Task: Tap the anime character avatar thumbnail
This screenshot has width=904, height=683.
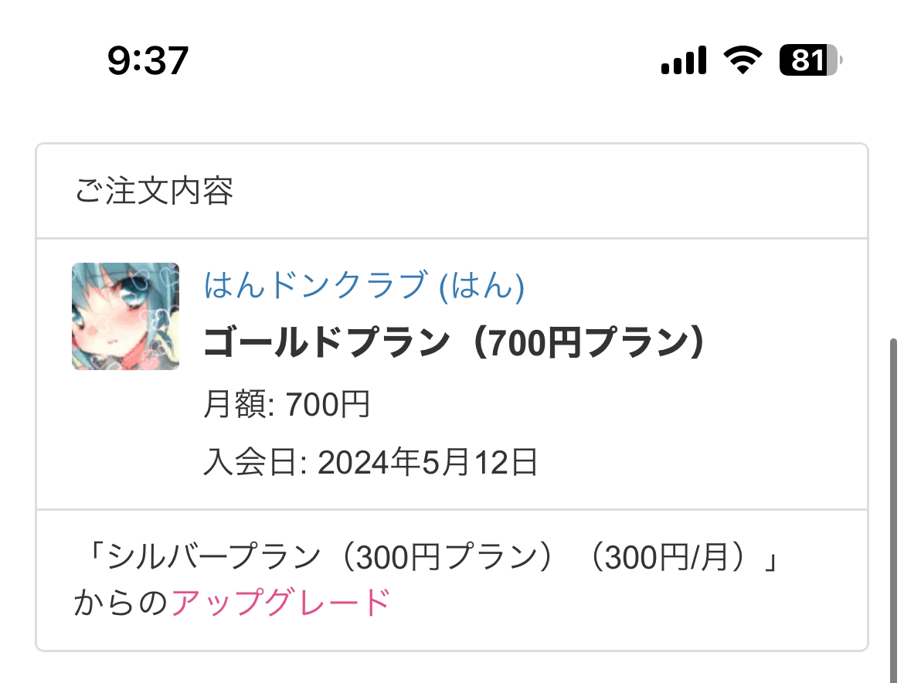Action: click(x=126, y=316)
